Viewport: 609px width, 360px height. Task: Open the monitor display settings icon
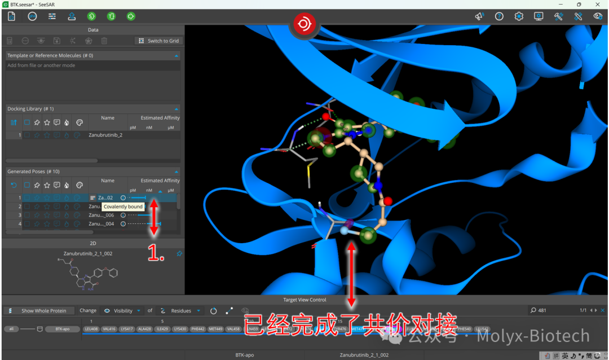click(x=539, y=16)
